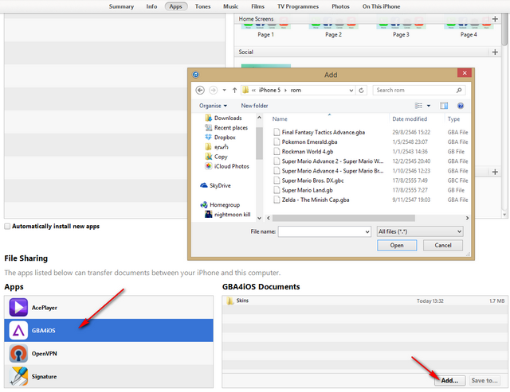Select the Signature app icon
The width and height of the screenshot is (510, 392).
coord(18,376)
